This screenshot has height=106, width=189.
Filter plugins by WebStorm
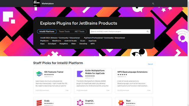point(56,41)
